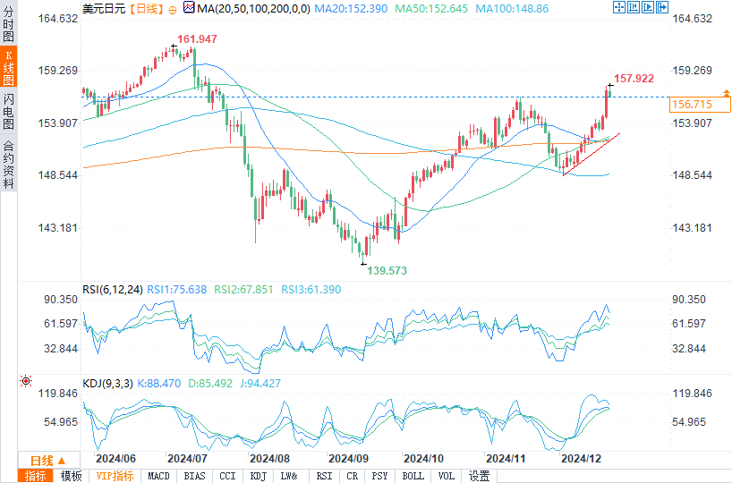The width and height of the screenshot is (732, 483).
Task: Open the 合约资料 side tab
Action: coord(8,164)
